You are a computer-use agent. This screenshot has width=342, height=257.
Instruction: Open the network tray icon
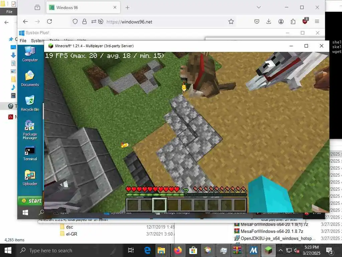[289, 250]
